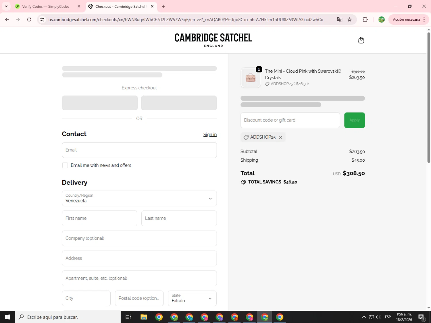Remove the ADDSHOP25 discount code
The height and width of the screenshot is (323, 431).
click(280, 137)
